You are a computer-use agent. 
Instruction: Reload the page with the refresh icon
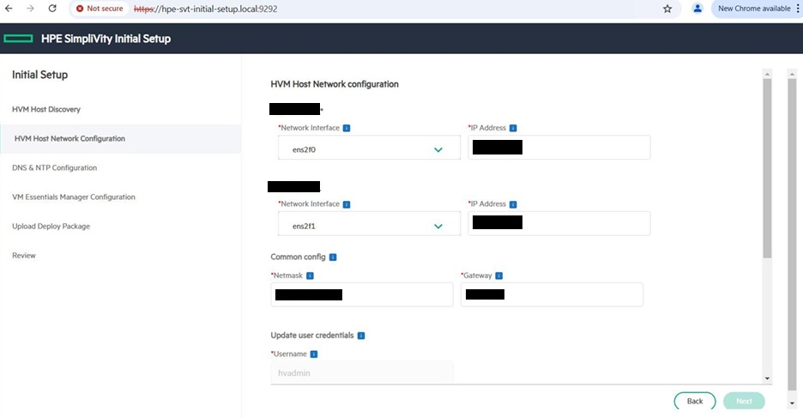point(52,9)
